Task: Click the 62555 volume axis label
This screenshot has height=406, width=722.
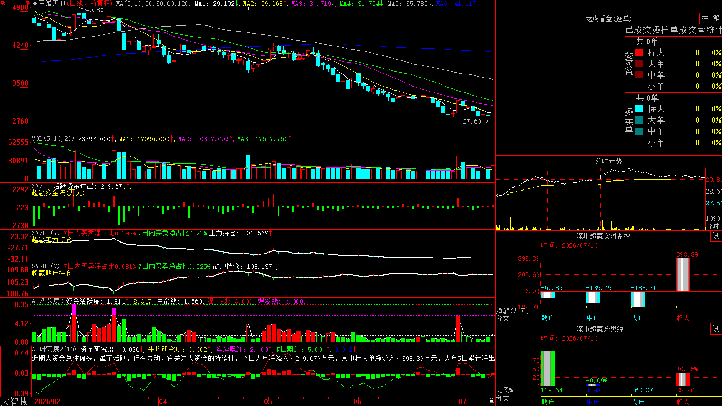Action: point(19,142)
